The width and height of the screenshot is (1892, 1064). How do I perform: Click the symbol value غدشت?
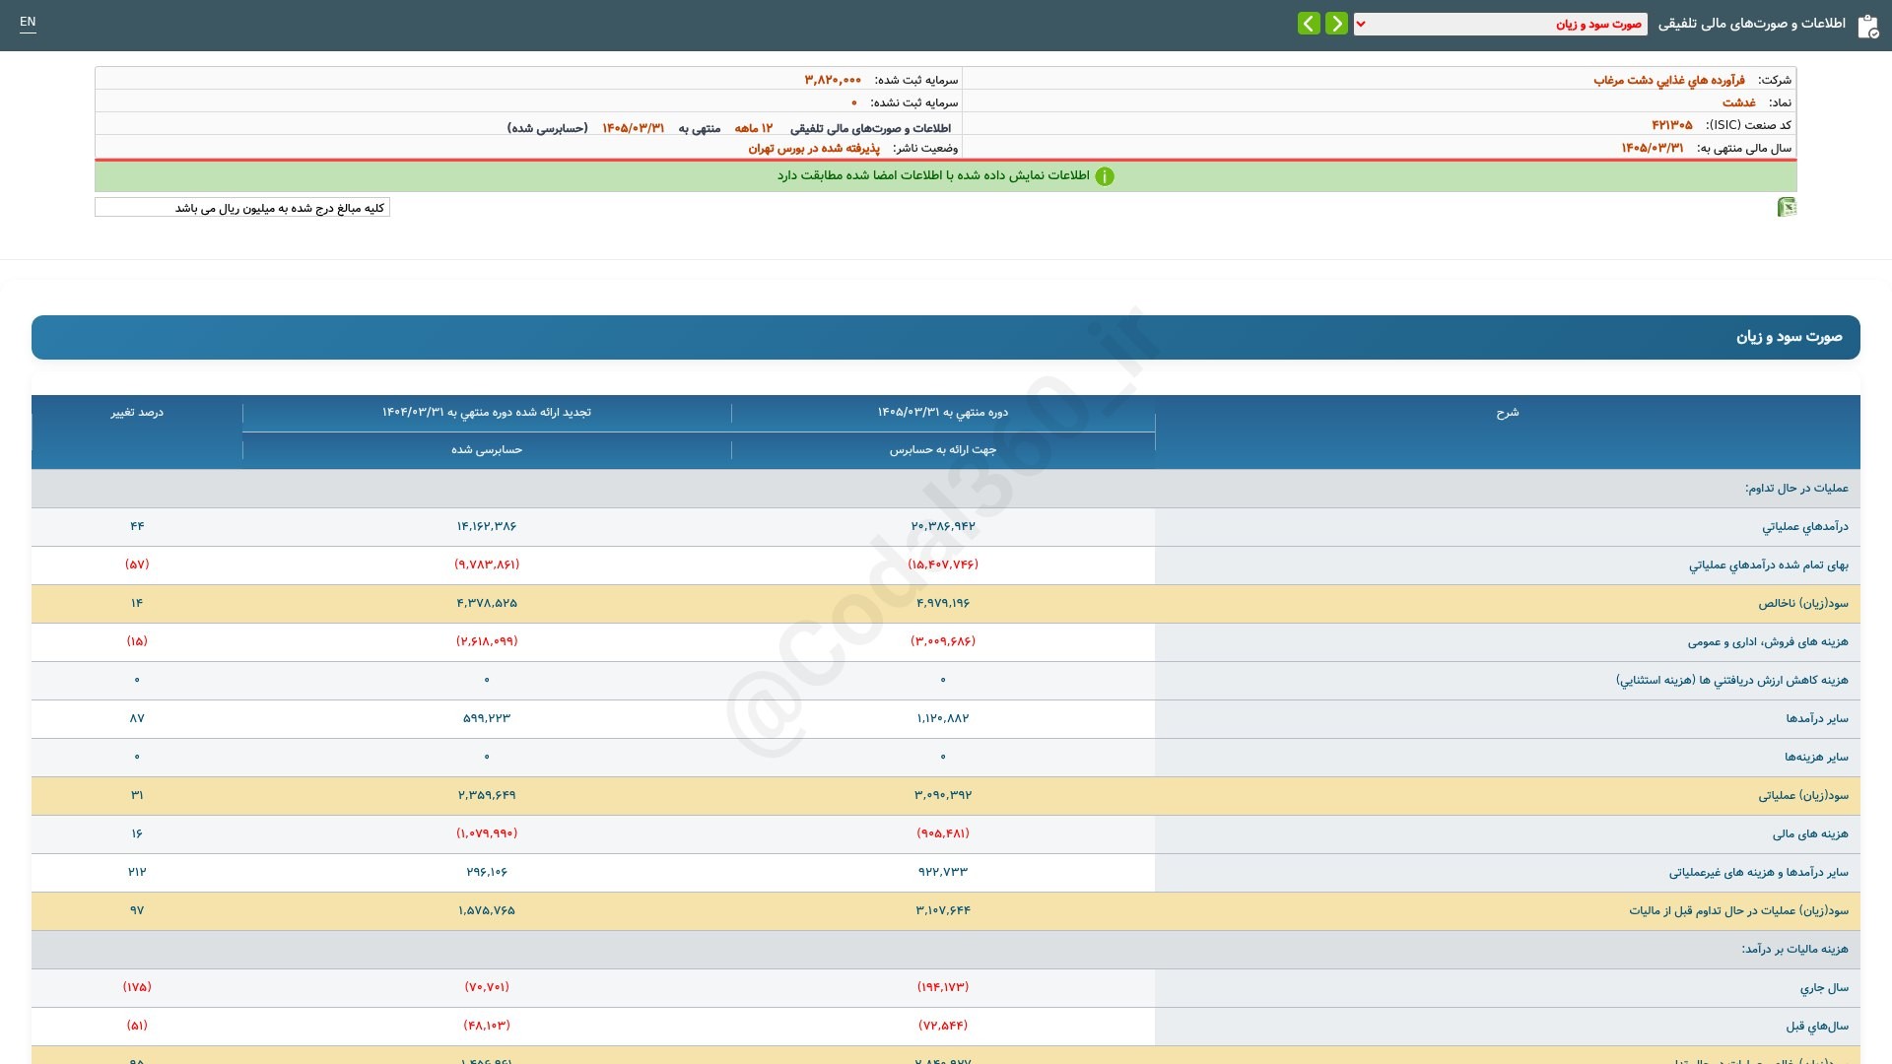[x=1739, y=102]
